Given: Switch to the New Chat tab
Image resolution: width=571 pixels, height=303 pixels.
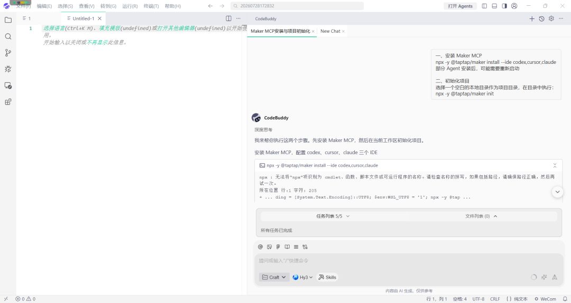Looking at the screenshot, I should pos(330,31).
